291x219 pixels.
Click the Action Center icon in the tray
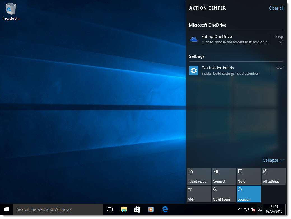coord(260,209)
